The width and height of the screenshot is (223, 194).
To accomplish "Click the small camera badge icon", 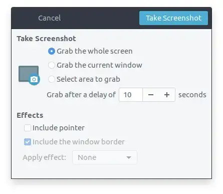I will click(x=34, y=79).
